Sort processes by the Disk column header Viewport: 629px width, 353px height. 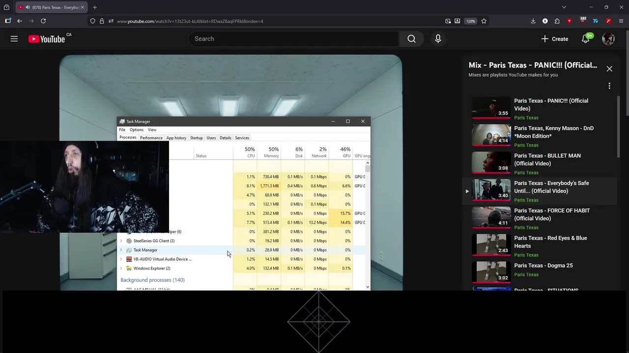point(293,152)
